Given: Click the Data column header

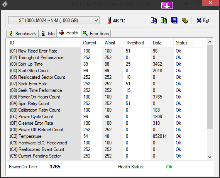Looking at the screenshot, I should pyautogui.click(x=162, y=43).
